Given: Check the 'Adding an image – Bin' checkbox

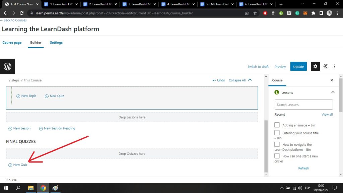Looking at the screenshot, I should coord(277,125).
